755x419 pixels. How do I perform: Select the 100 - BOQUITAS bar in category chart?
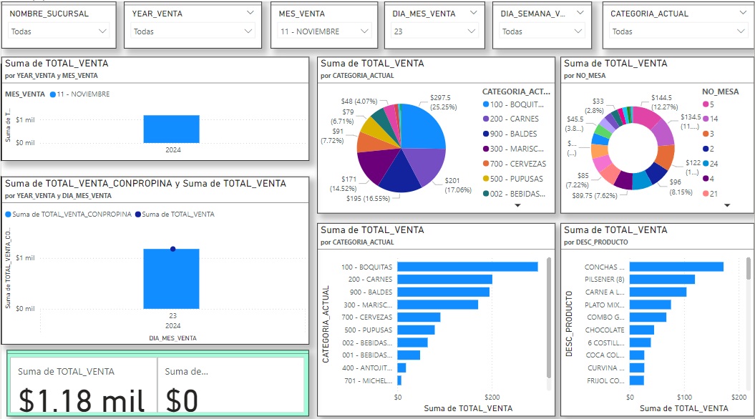coord(467,267)
